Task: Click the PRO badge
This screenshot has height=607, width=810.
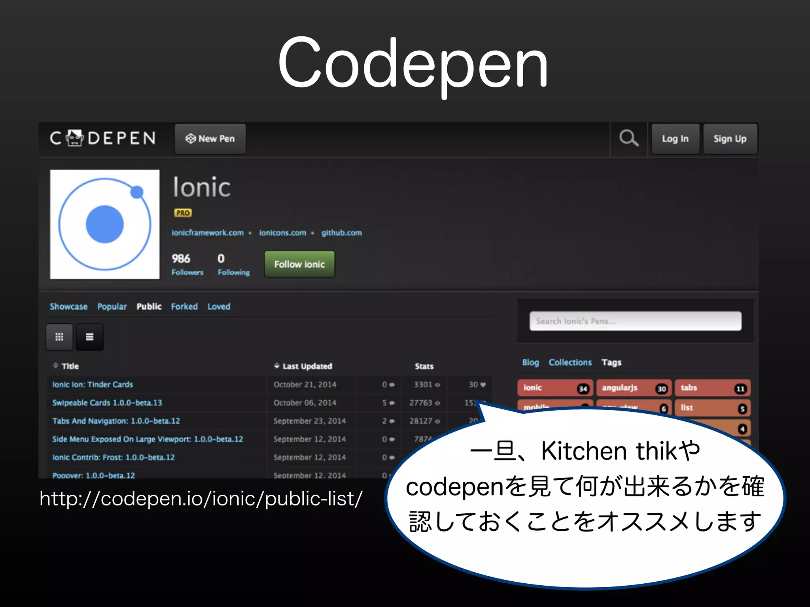Action: (183, 213)
